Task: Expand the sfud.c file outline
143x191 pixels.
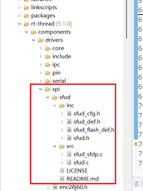Action: (x=62, y=163)
